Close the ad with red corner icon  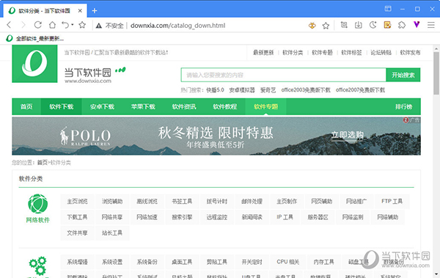tap(406, 120)
